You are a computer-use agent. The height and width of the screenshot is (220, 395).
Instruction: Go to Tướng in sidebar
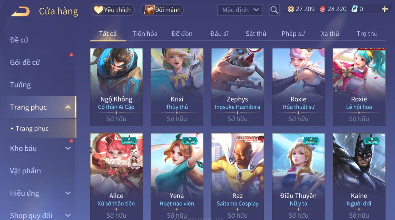click(20, 85)
